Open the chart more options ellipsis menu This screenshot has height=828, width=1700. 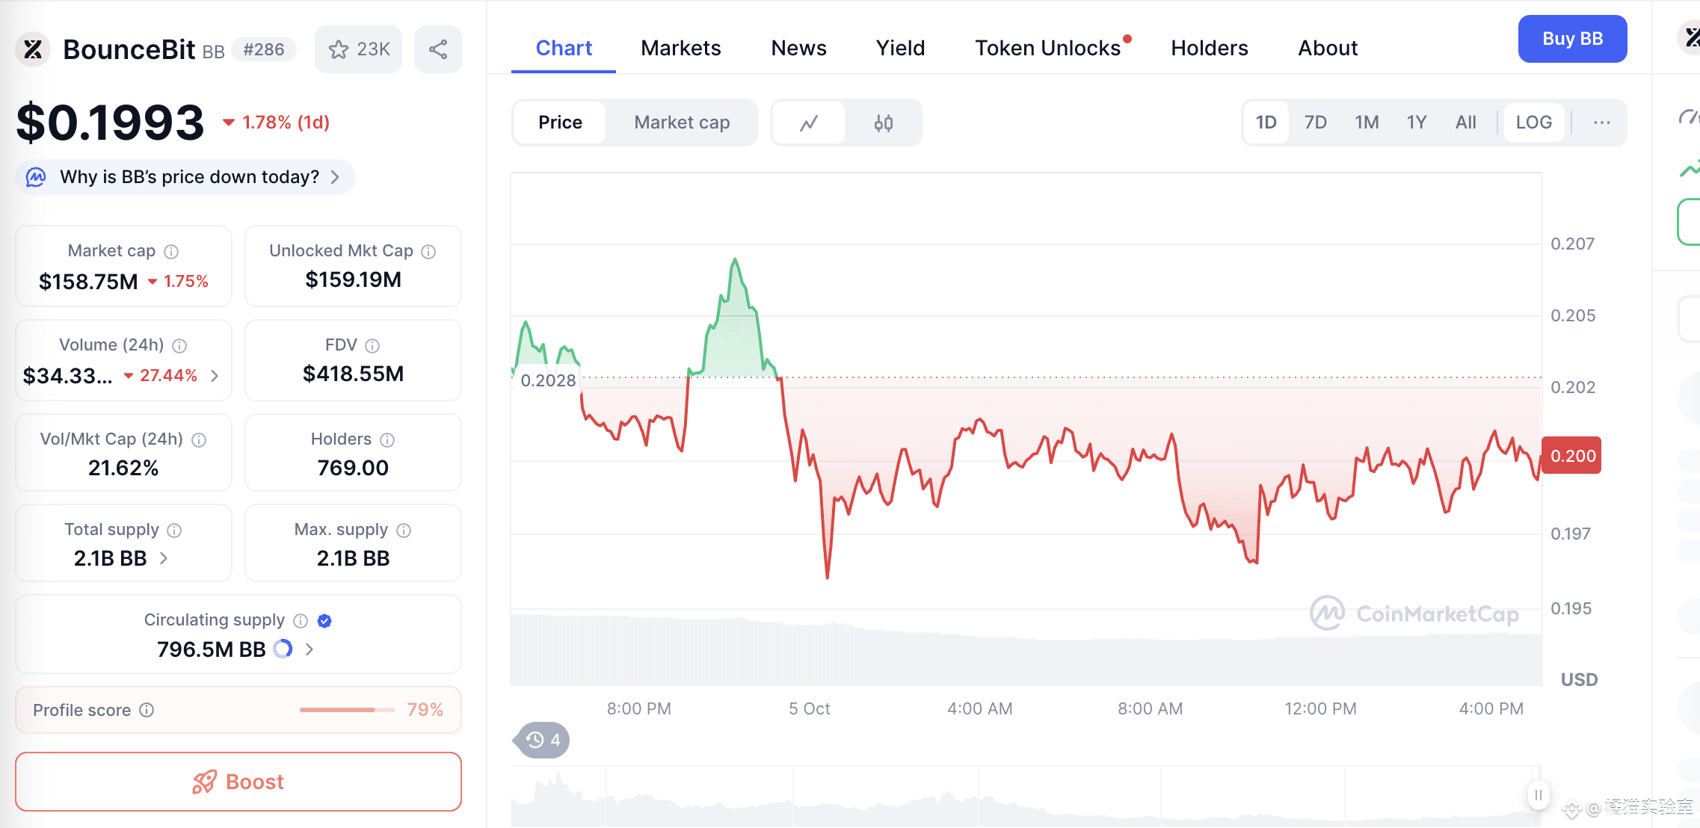1601,123
